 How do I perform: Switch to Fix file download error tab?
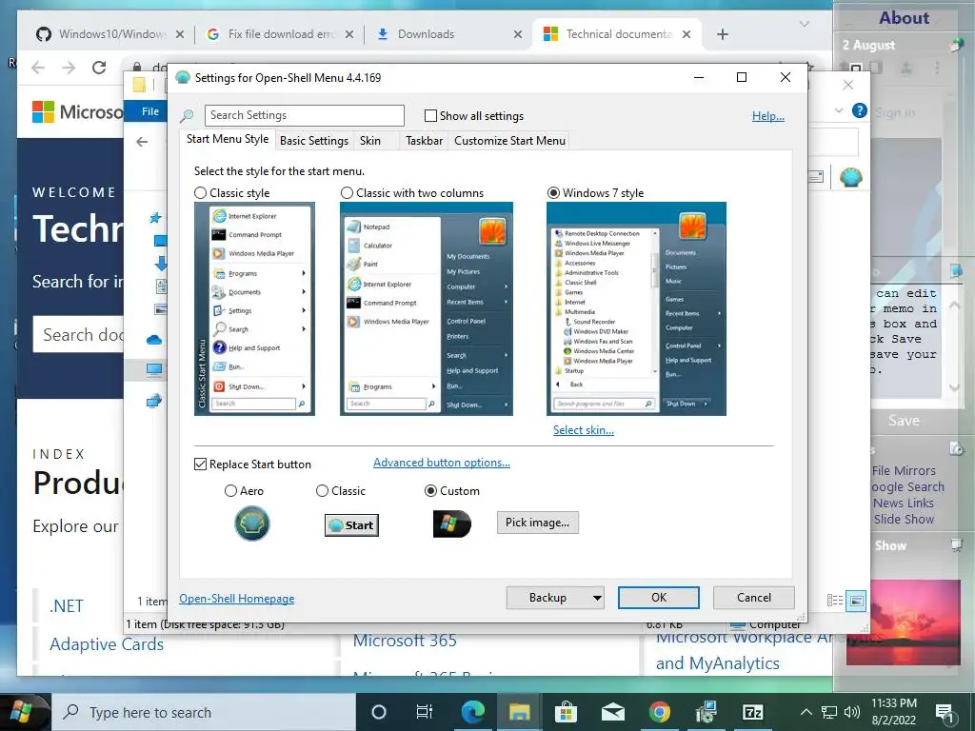(x=281, y=34)
